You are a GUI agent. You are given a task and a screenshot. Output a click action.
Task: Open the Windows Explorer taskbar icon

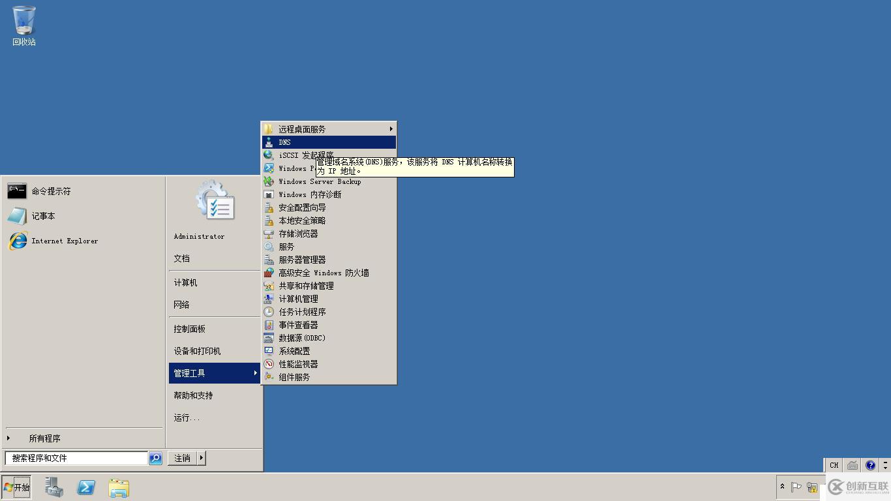coord(119,487)
